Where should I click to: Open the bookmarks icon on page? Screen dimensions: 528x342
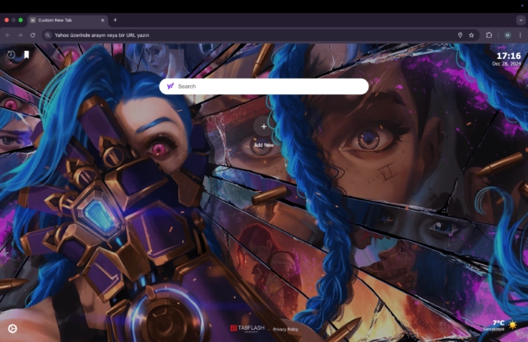pyautogui.click(x=26, y=54)
